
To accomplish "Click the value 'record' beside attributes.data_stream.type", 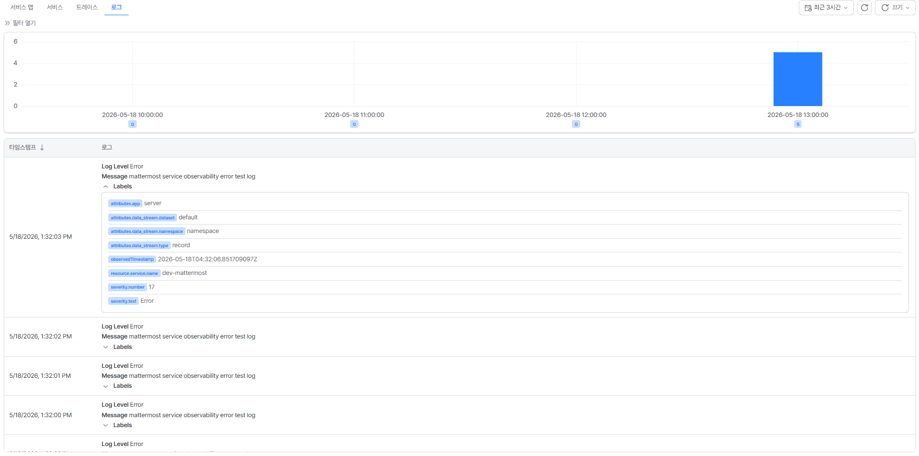I will [x=181, y=246].
